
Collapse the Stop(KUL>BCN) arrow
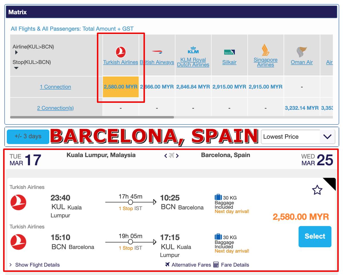16,68
